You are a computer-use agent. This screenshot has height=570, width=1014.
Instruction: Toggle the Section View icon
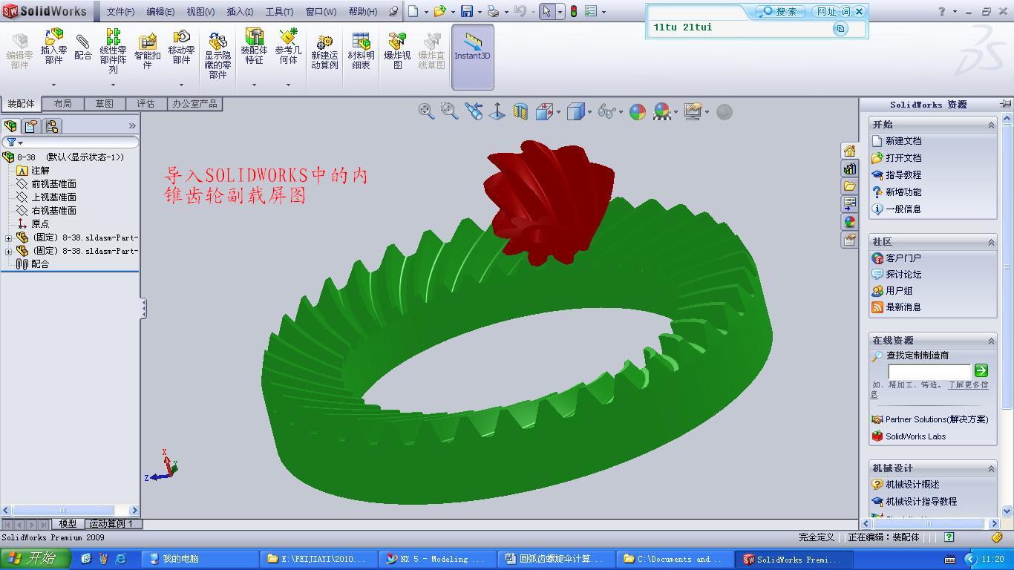(520, 111)
